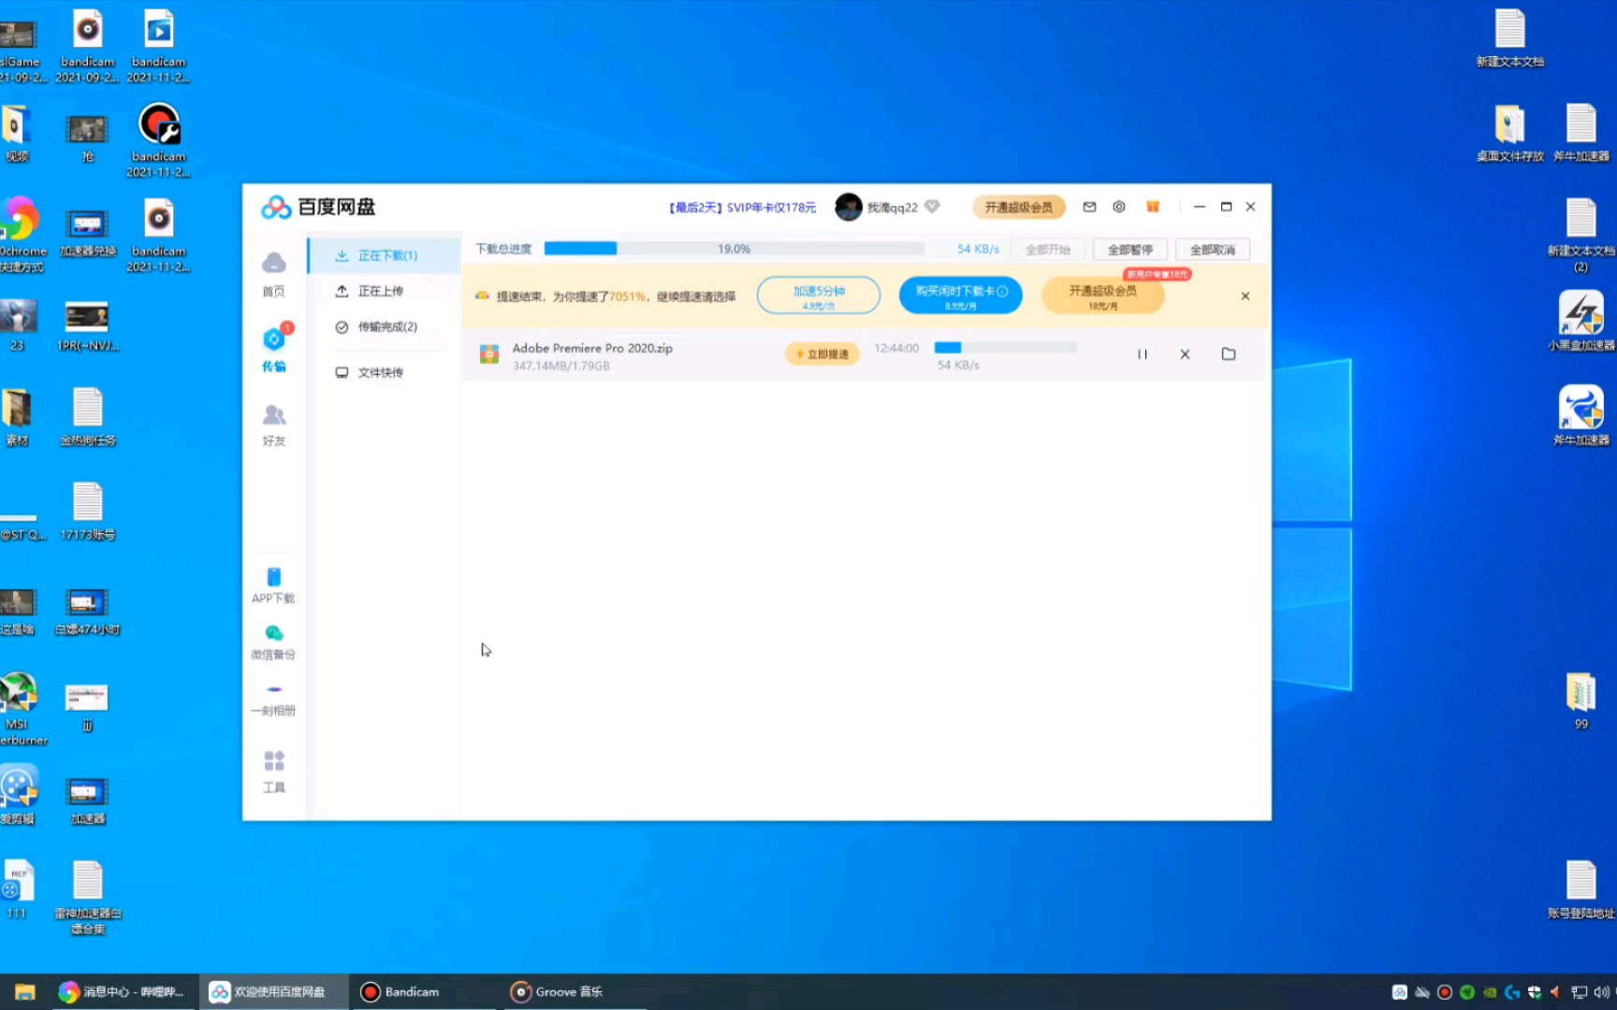
Task: Click the 全部开始 start all button
Action: click(1047, 250)
